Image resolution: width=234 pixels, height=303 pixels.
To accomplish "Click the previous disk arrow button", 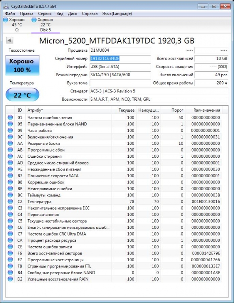I will coord(9,40).
